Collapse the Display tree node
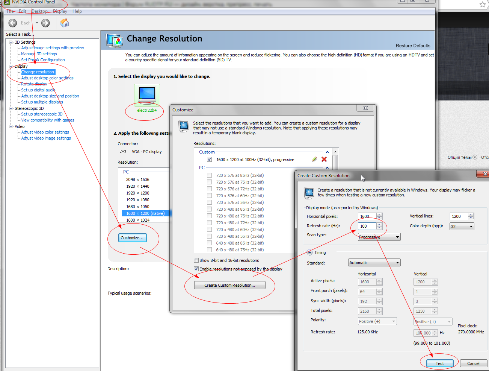The image size is (489, 371). tap(11, 66)
